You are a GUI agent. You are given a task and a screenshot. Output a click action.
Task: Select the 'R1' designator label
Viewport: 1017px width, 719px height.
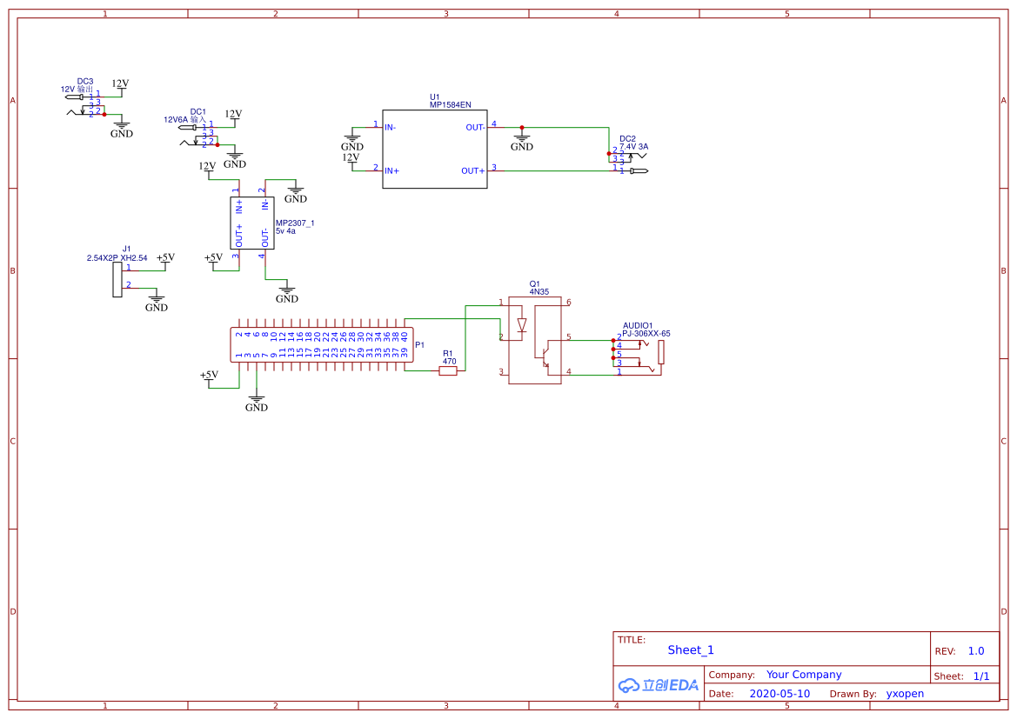coord(447,354)
